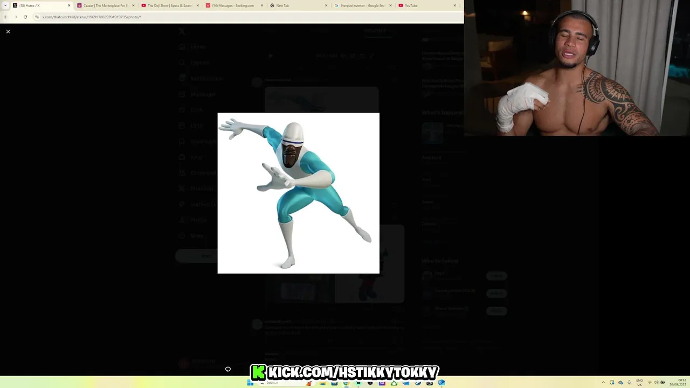Open the Messages - Seeking.com tab

233,5
